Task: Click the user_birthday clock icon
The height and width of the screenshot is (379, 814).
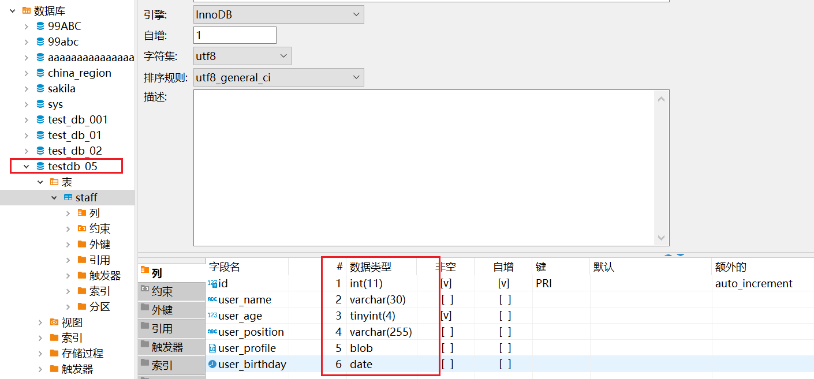Action: 212,364
